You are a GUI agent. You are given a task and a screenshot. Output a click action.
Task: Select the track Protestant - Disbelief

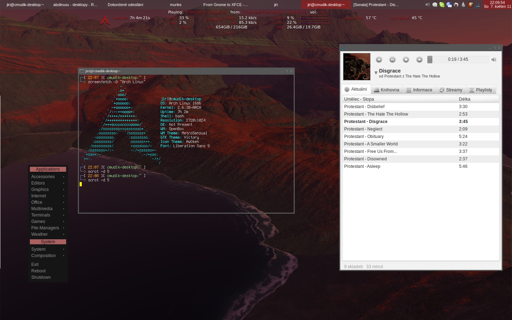coord(421,107)
